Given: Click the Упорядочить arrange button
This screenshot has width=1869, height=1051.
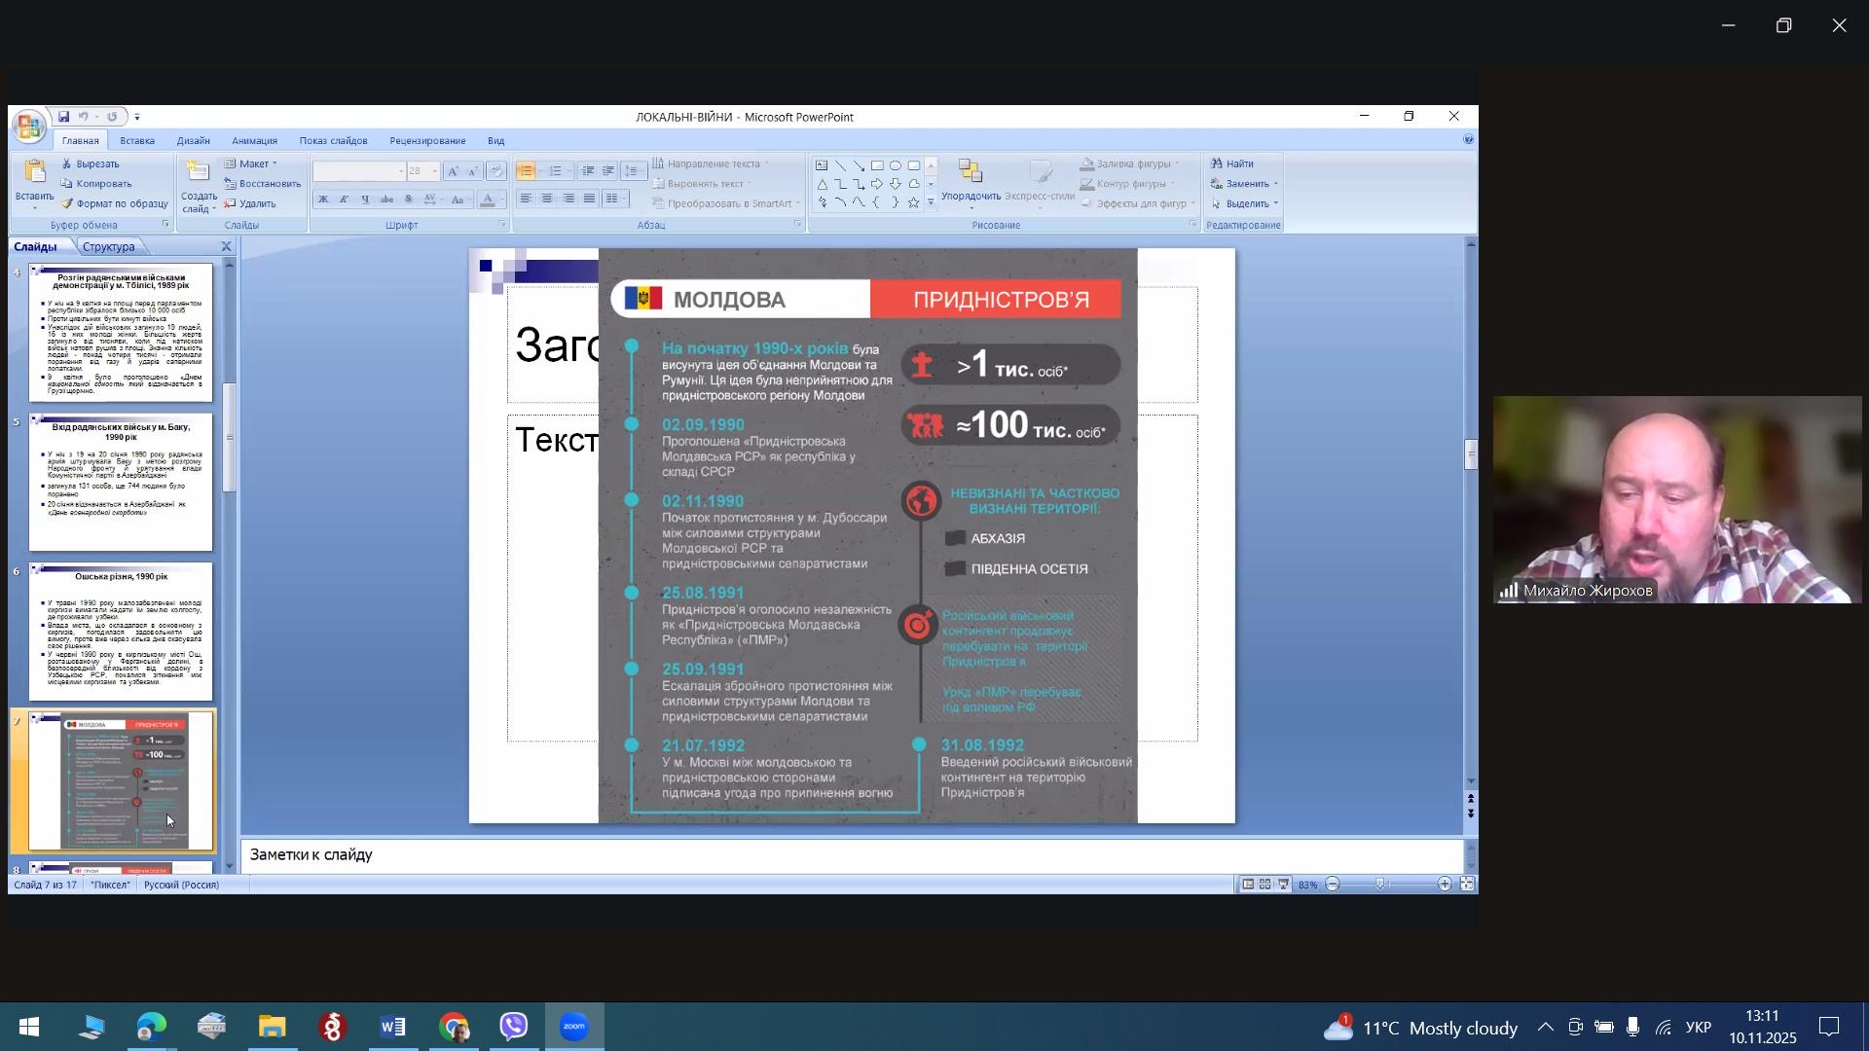Looking at the screenshot, I should click(x=971, y=181).
